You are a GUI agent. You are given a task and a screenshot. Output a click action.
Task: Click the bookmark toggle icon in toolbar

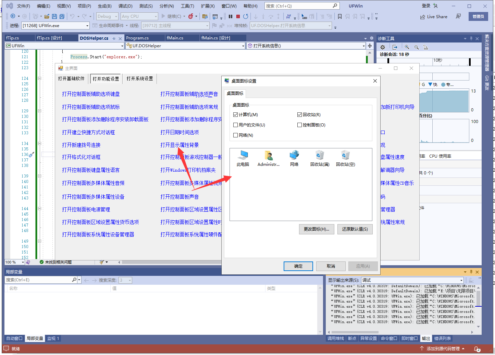click(339, 16)
